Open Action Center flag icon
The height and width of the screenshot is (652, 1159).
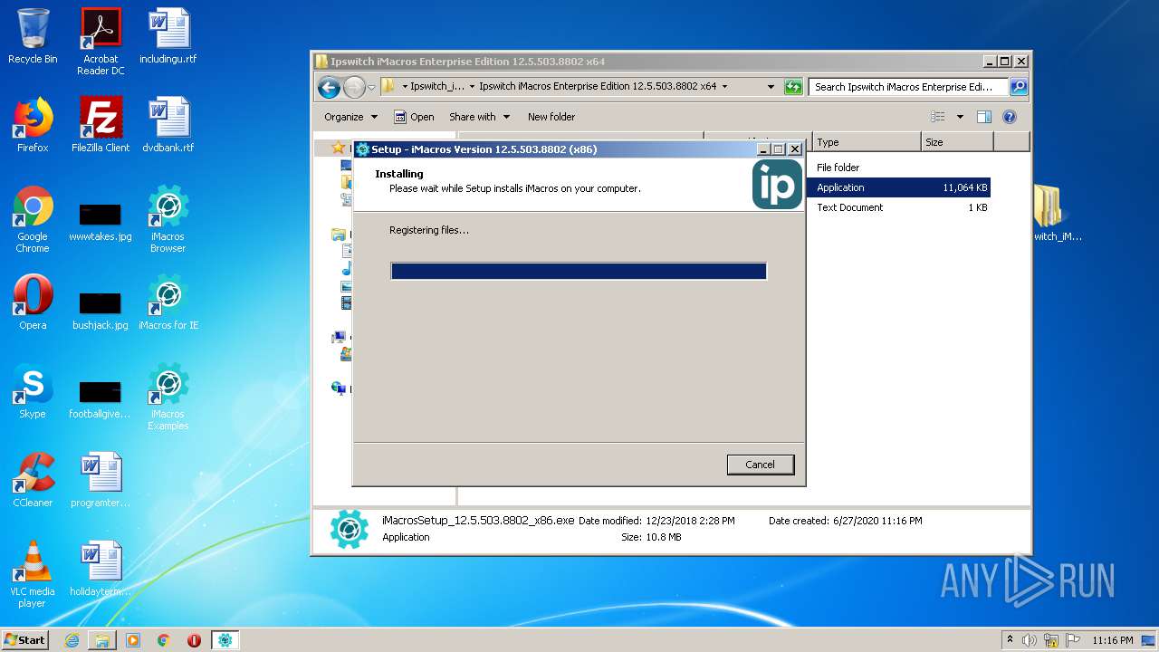(1073, 640)
